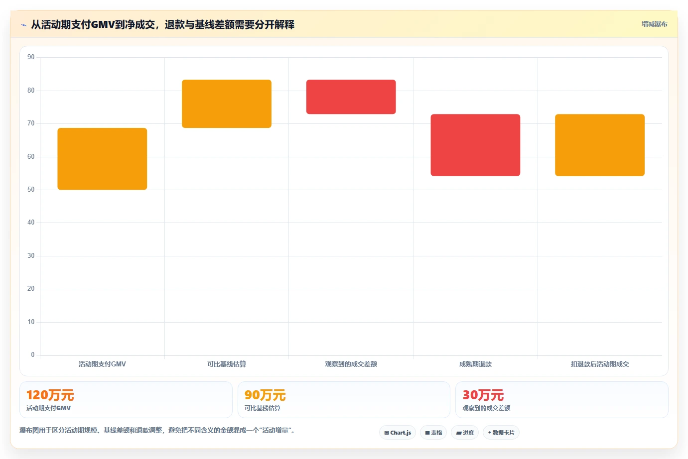Click the y-axis value 30
Image resolution: width=688 pixels, height=459 pixels.
31,256
